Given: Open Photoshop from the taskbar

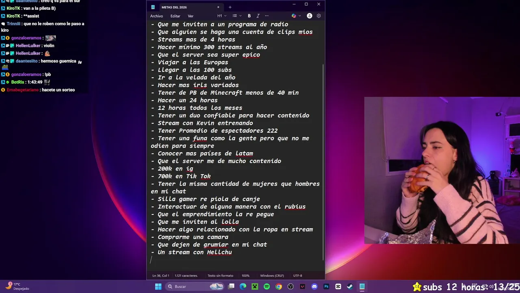Looking at the screenshot, I should pos(326,286).
